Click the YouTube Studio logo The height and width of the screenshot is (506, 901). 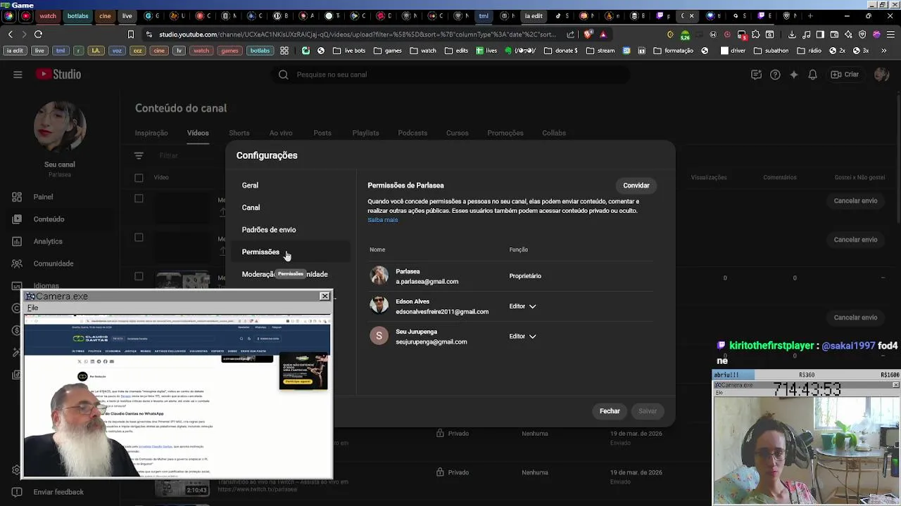[x=58, y=74]
